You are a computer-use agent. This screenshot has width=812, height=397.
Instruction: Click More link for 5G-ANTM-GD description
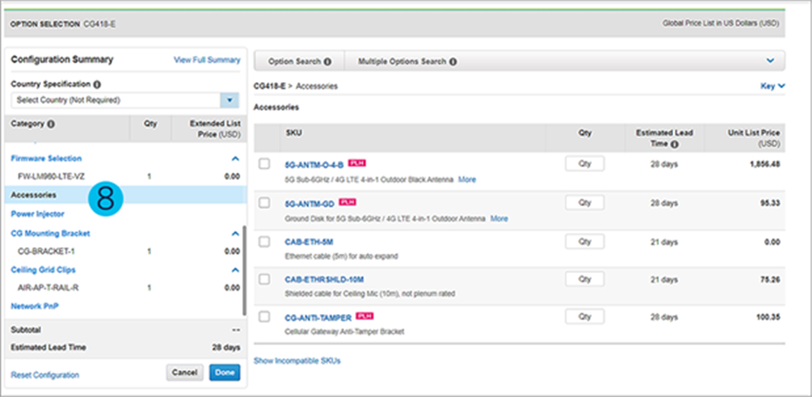coord(499,219)
